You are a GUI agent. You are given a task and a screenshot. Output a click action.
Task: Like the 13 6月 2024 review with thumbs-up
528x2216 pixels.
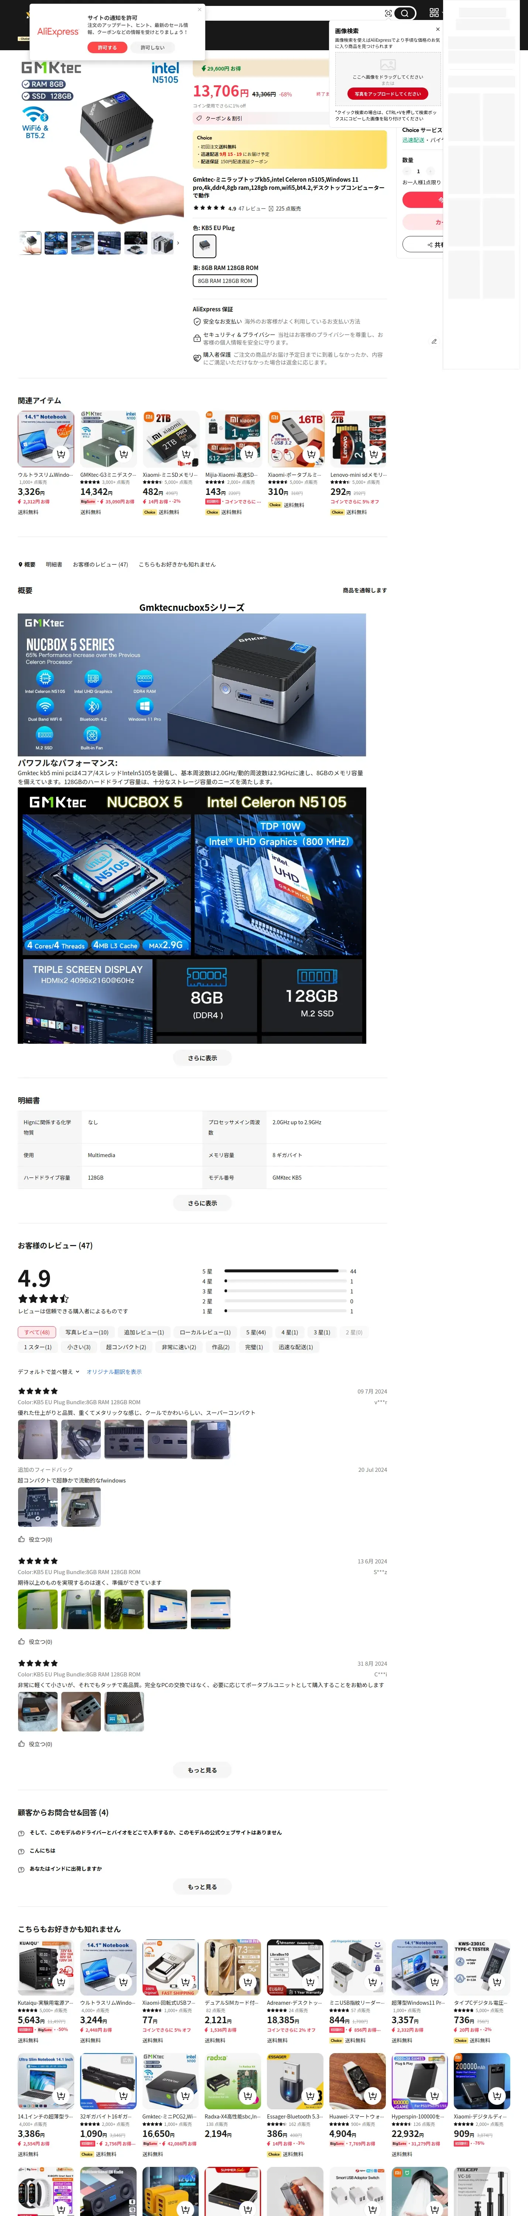(21, 1641)
